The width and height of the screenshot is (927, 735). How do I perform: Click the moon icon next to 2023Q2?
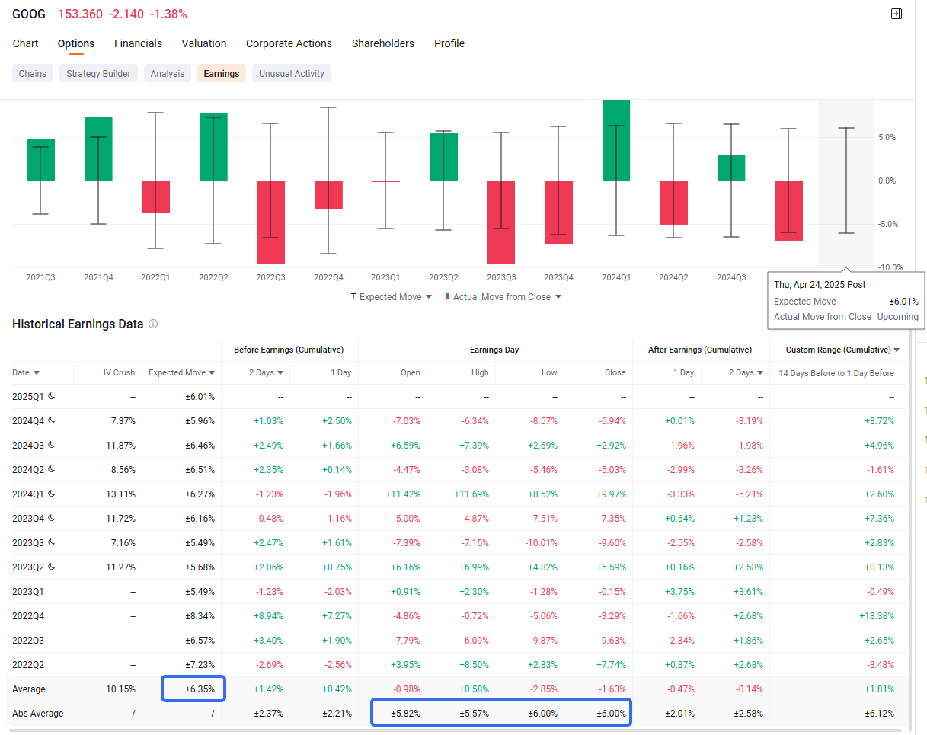(x=52, y=567)
